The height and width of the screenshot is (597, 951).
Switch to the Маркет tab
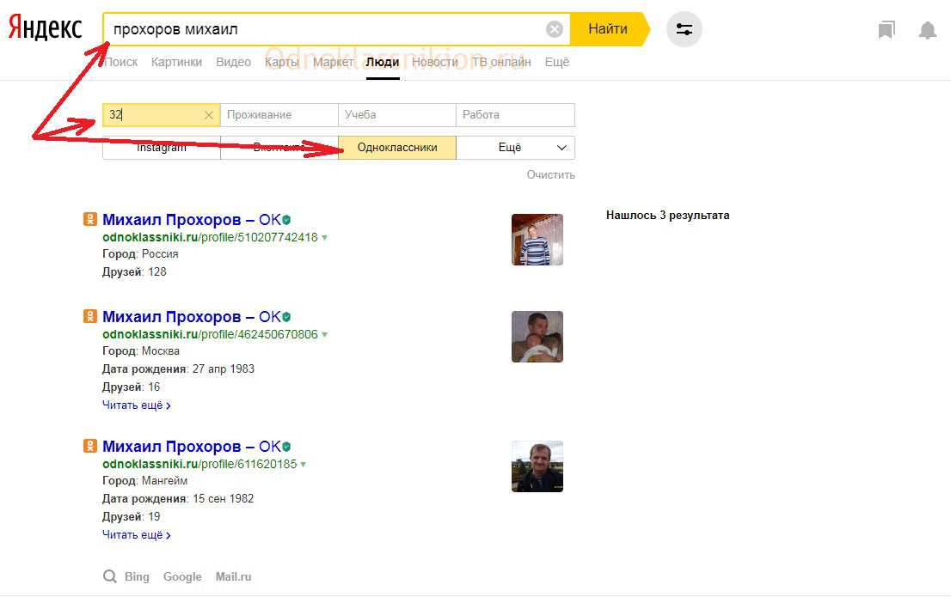pos(333,62)
